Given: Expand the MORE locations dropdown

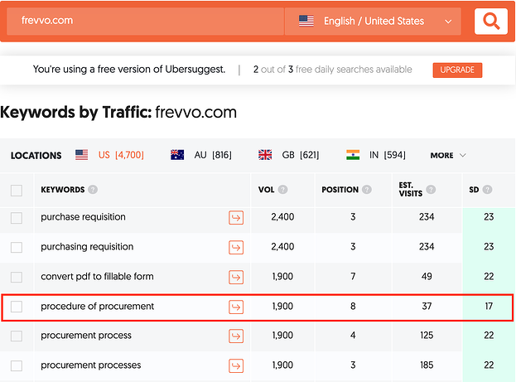Looking at the screenshot, I should point(448,155).
